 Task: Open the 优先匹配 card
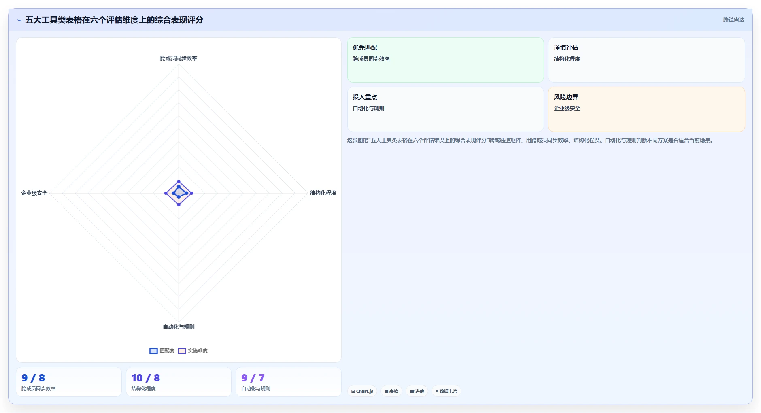pyautogui.click(x=445, y=60)
